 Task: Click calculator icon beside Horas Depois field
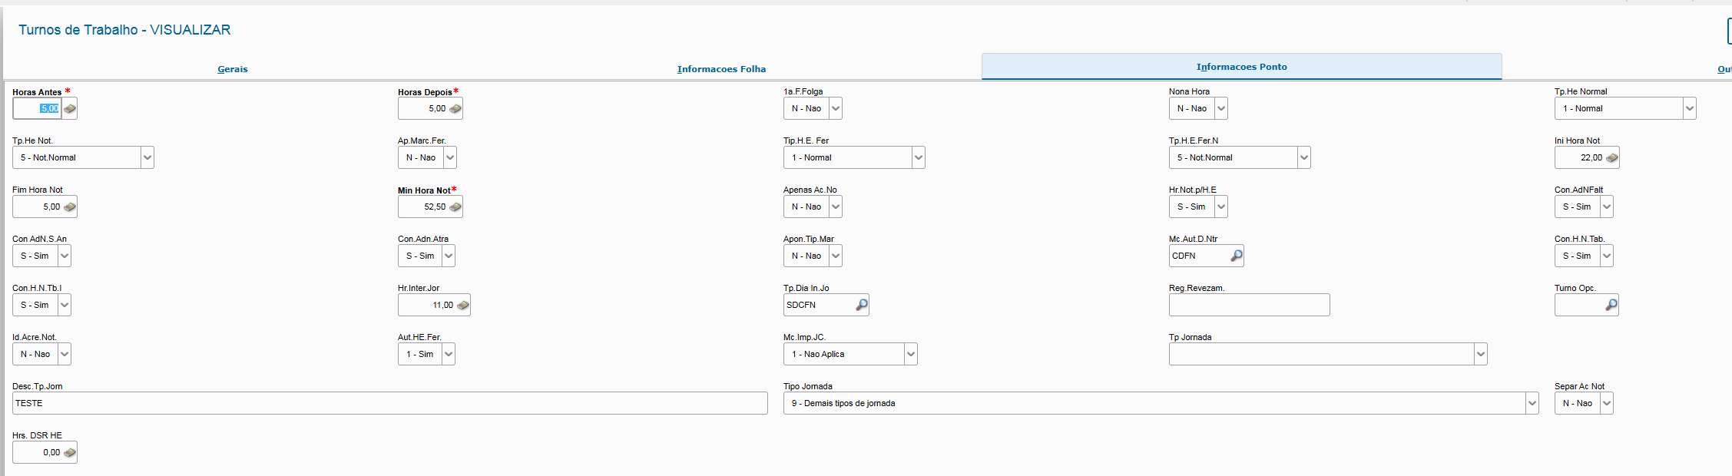pyautogui.click(x=455, y=109)
